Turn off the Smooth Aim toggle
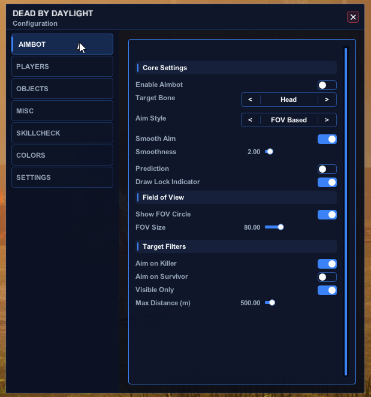371x397 pixels. [327, 139]
